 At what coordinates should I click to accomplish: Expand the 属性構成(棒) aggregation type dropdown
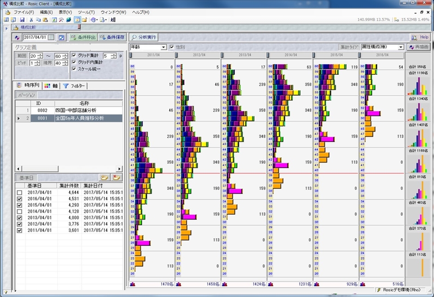pos(401,47)
